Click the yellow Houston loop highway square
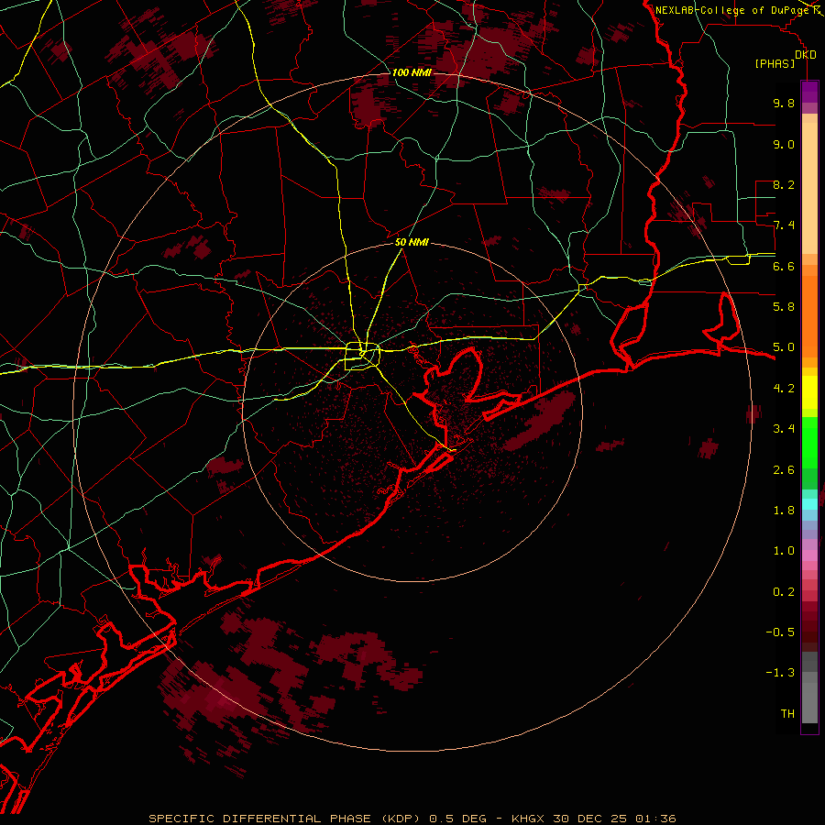The image size is (825, 825). (x=362, y=357)
